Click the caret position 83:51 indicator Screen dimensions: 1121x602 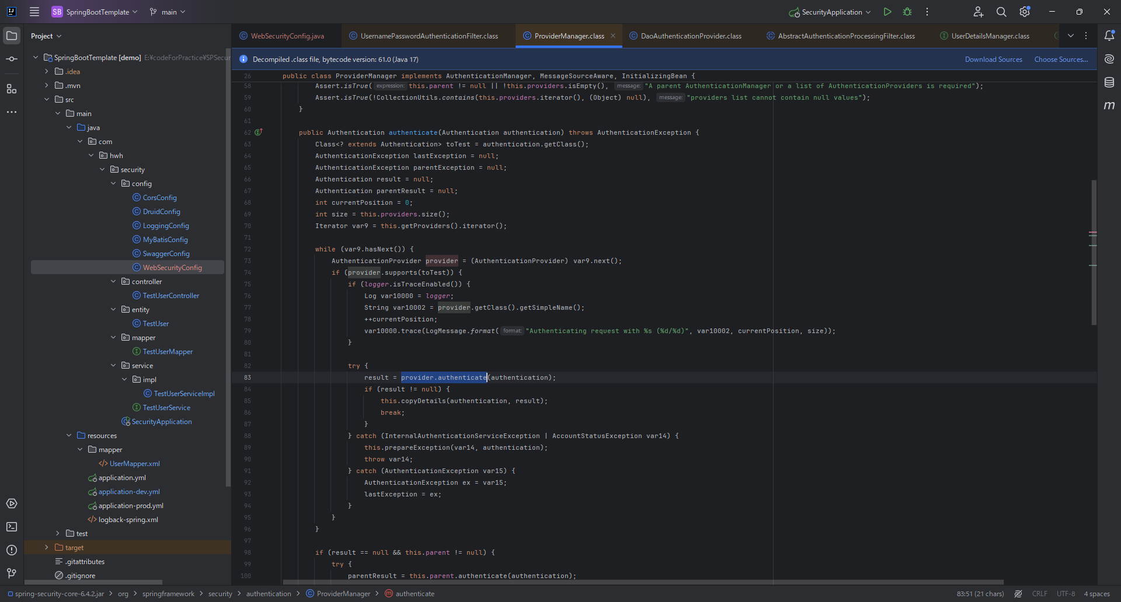[980, 594]
